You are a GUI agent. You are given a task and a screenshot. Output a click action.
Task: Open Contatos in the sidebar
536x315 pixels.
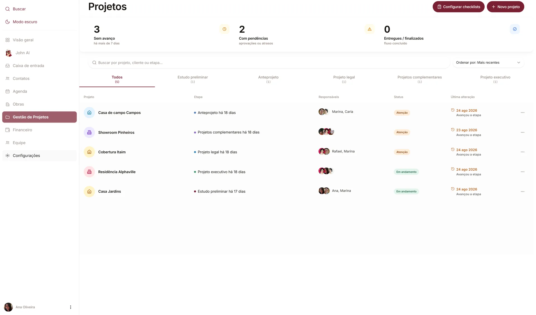point(21,78)
